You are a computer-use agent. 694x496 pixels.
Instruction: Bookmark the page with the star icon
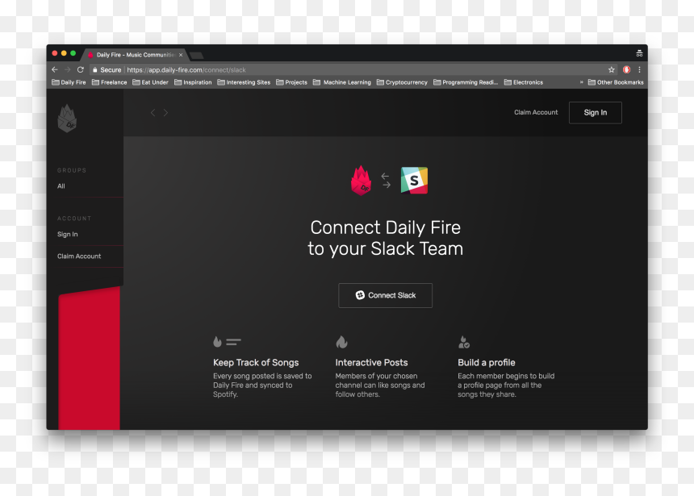coord(611,69)
